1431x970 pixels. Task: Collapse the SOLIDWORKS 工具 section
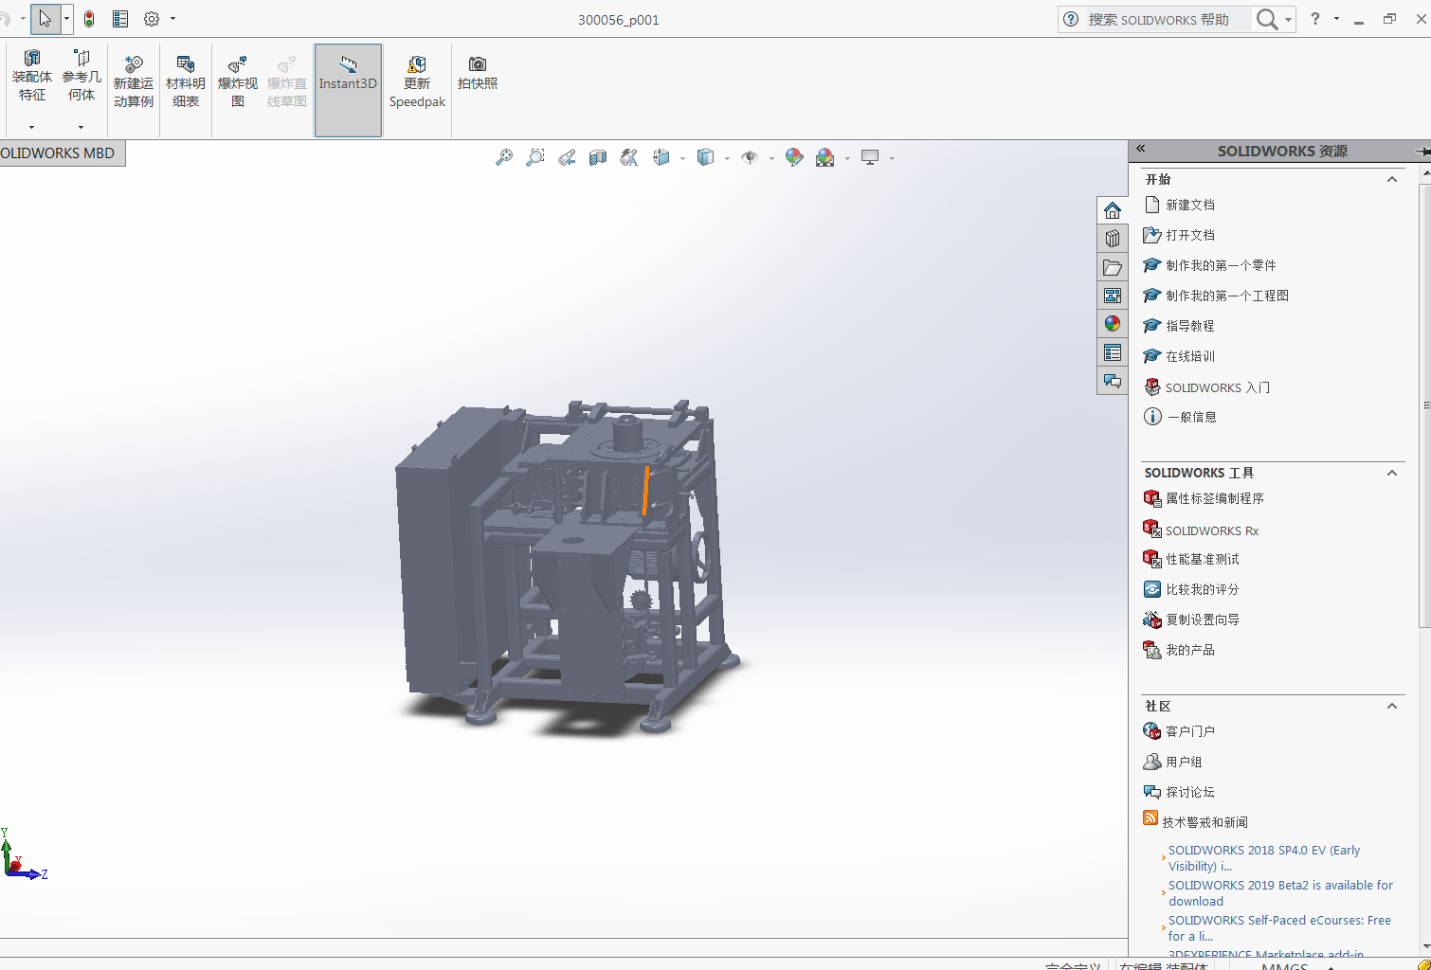pos(1391,473)
